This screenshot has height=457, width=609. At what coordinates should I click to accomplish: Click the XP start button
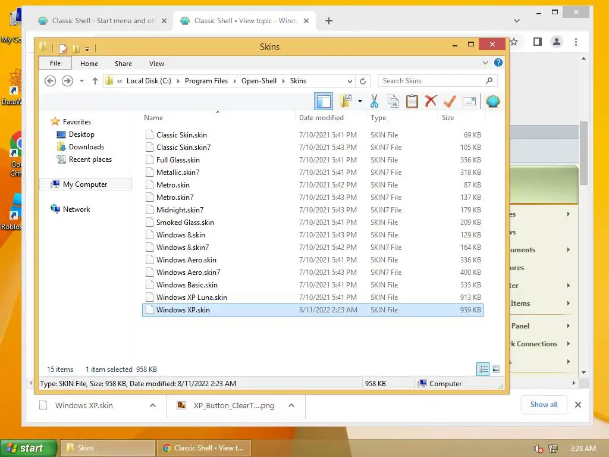pos(28,448)
